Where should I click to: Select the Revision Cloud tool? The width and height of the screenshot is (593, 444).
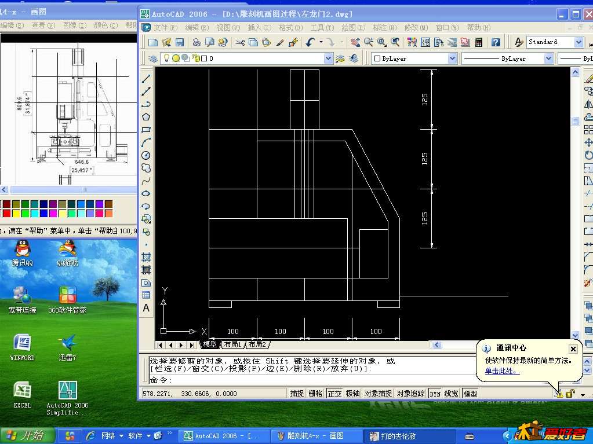click(146, 168)
